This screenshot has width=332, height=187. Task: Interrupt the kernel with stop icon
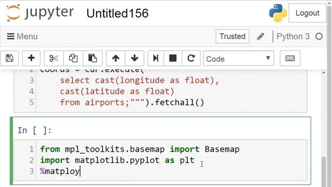pos(173,58)
